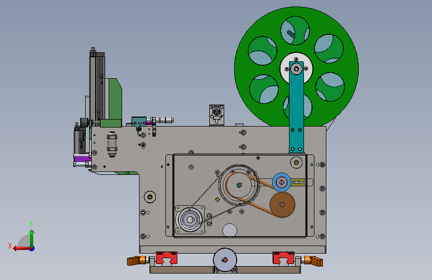This screenshot has width=432, height=280.
Task: Pick the center bolt of the reel hub
Action: [296, 69]
